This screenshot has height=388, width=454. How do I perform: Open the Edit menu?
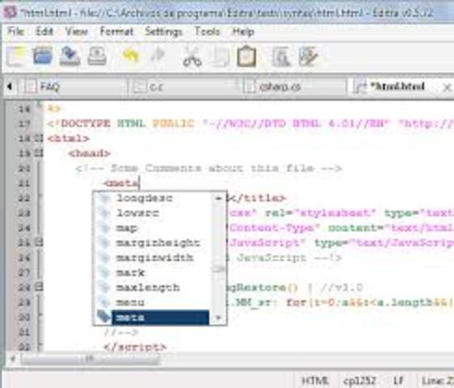(45, 32)
